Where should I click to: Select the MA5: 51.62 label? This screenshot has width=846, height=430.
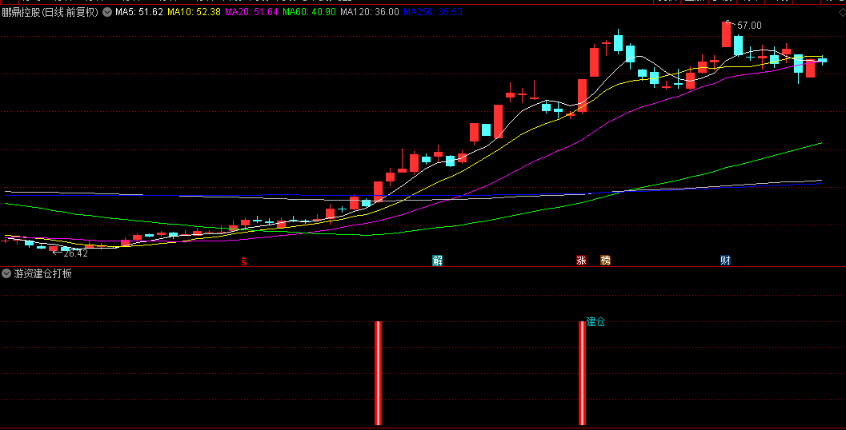click(139, 12)
